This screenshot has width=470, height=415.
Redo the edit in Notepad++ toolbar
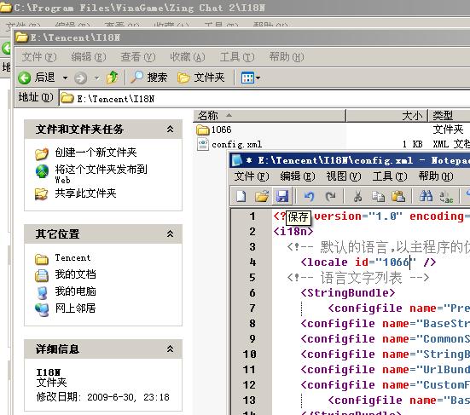coord(331,196)
